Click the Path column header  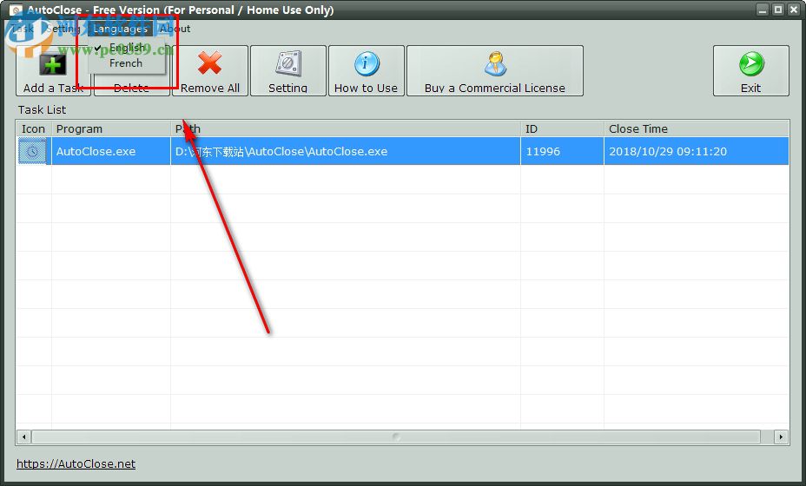(x=346, y=129)
